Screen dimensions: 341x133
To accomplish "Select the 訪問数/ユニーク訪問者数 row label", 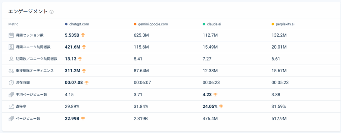I will click(37, 59).
